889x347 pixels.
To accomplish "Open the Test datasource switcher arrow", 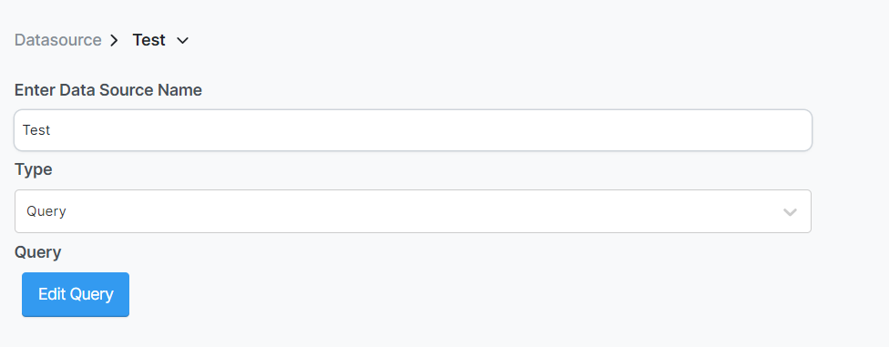I will (182, 41).
